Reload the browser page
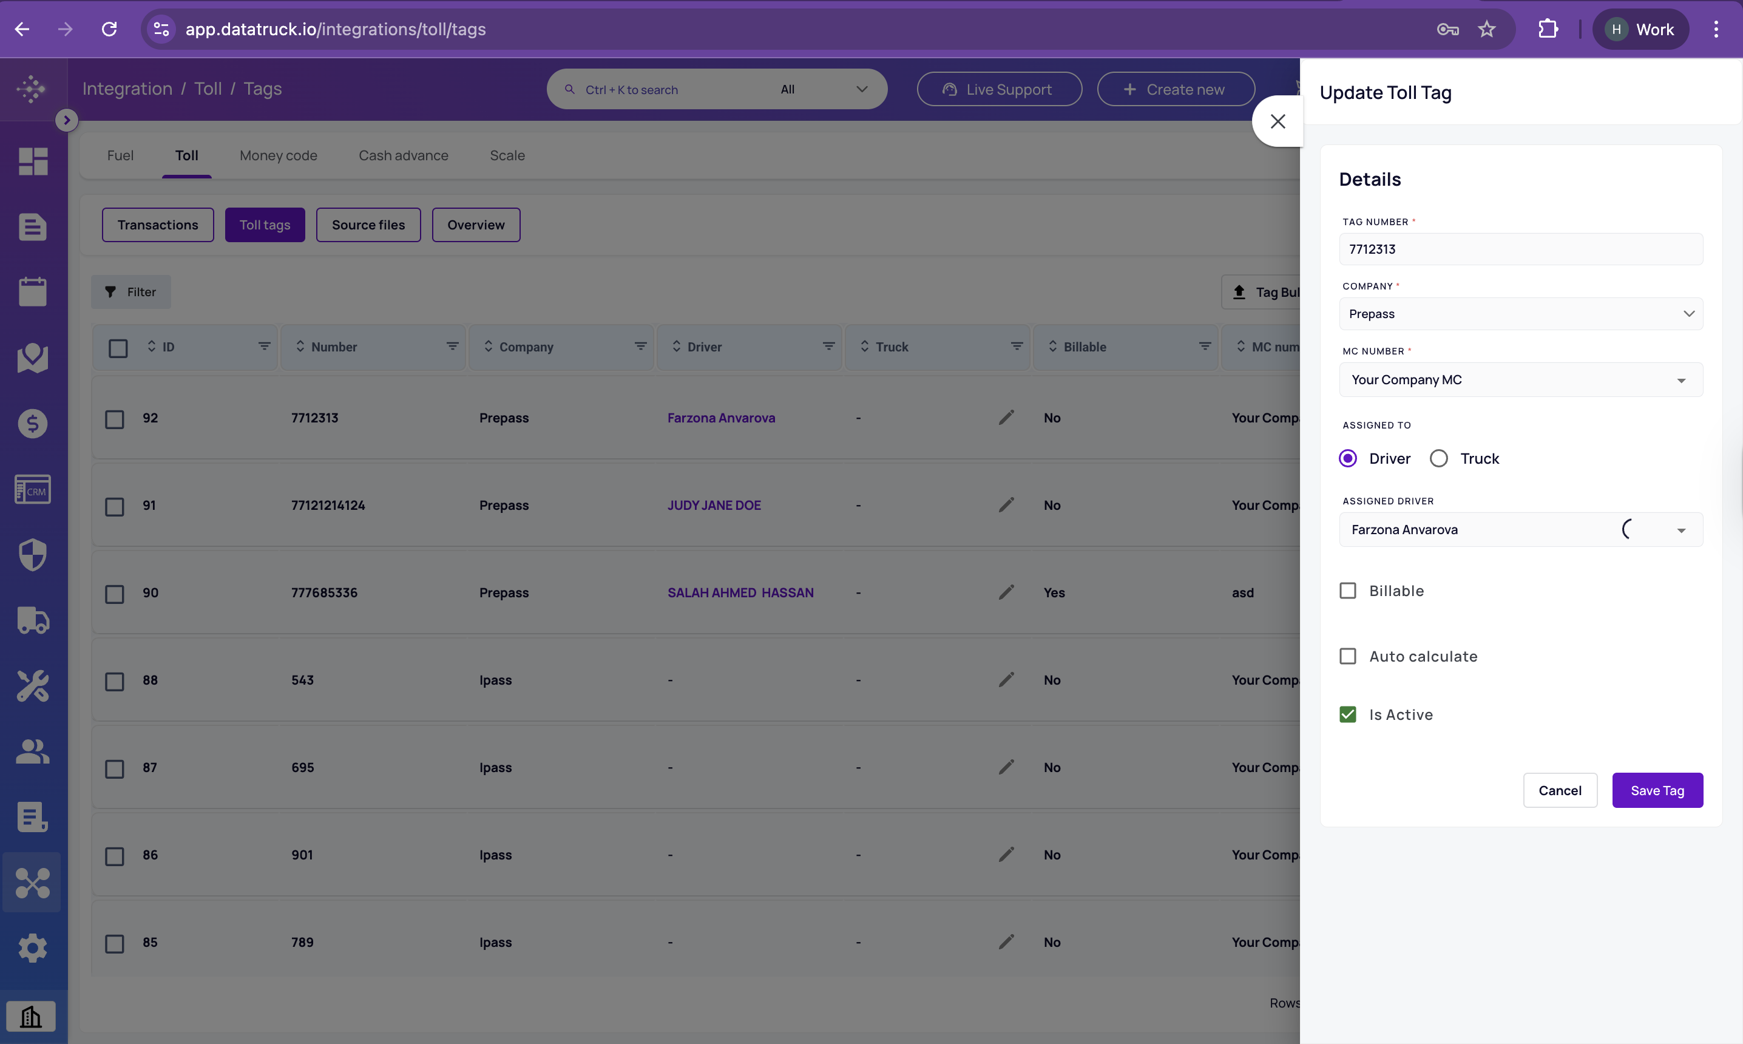Image resolution: width=1743 pixels, height=1044 pixels. click(109, 30)
